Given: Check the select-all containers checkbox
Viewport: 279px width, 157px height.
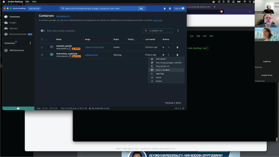Looking at the screenshot, I should point(42,39).
